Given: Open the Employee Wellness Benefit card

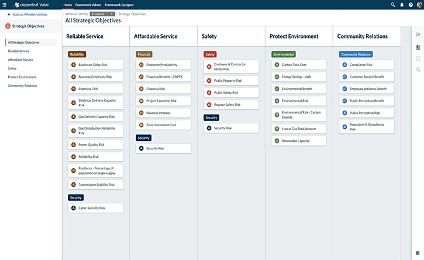Looking at the screenshot, I should click(367, 89).
